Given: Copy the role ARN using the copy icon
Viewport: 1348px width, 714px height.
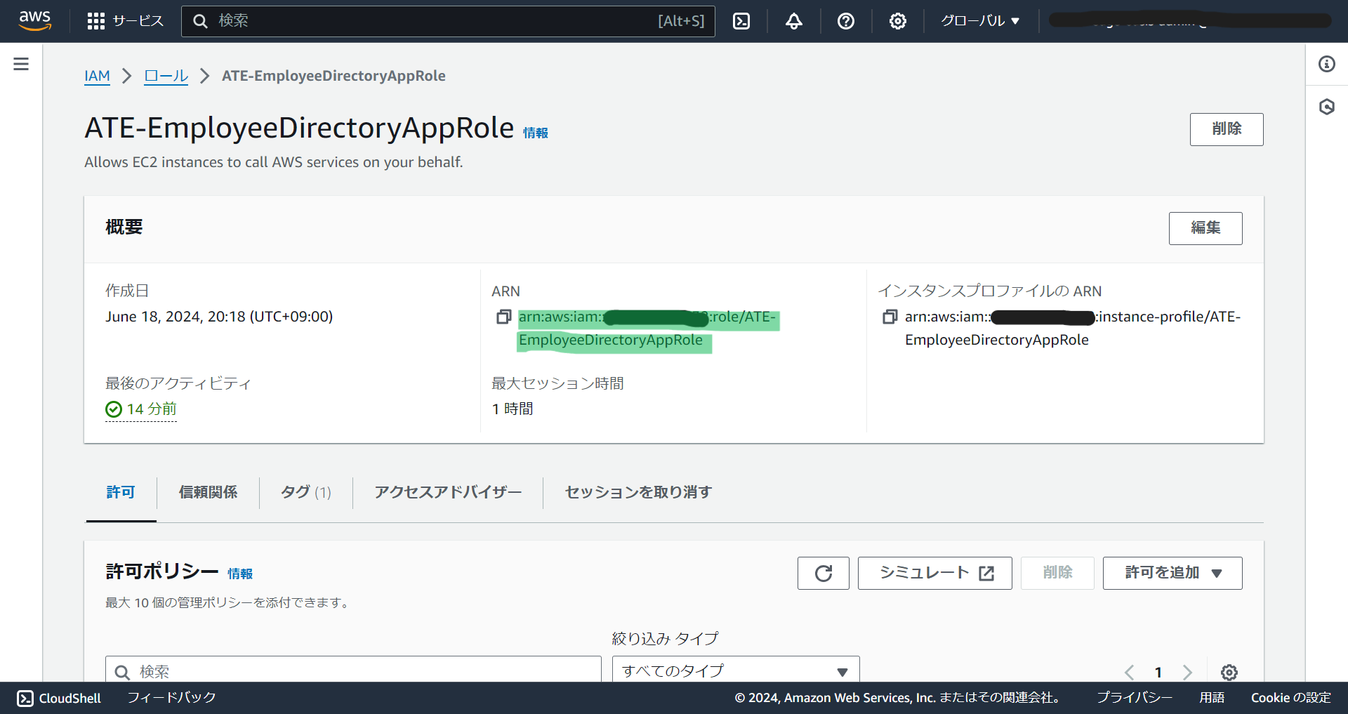Looking at the screenshot, I should (503, 317).
